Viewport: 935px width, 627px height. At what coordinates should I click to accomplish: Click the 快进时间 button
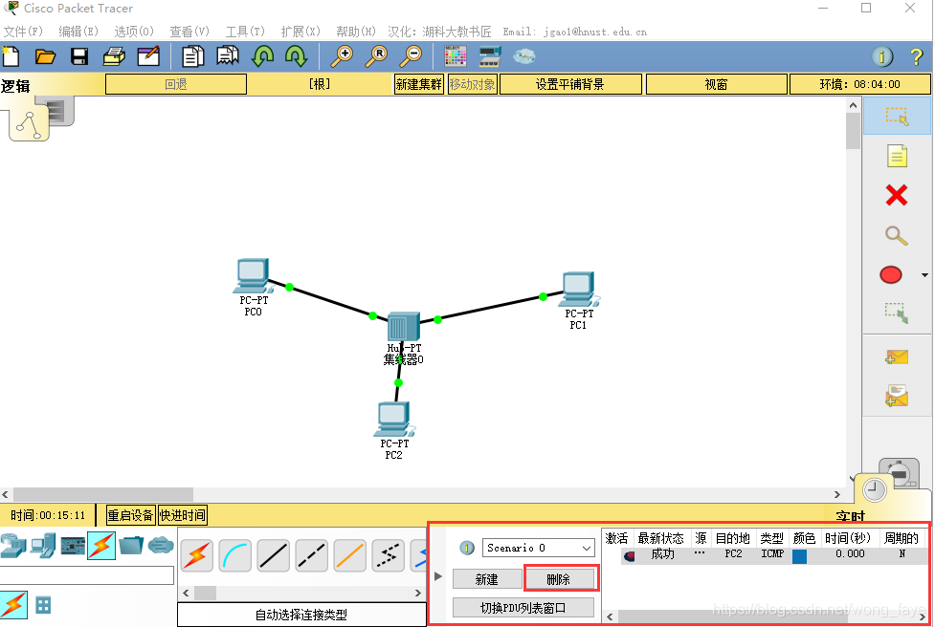pos(183,515)
